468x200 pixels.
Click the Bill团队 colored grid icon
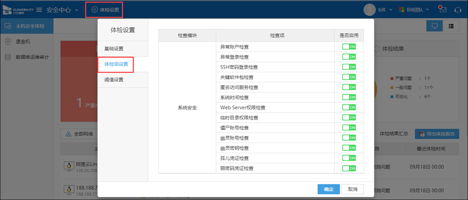pyautogui.click(x=402, y=10)
